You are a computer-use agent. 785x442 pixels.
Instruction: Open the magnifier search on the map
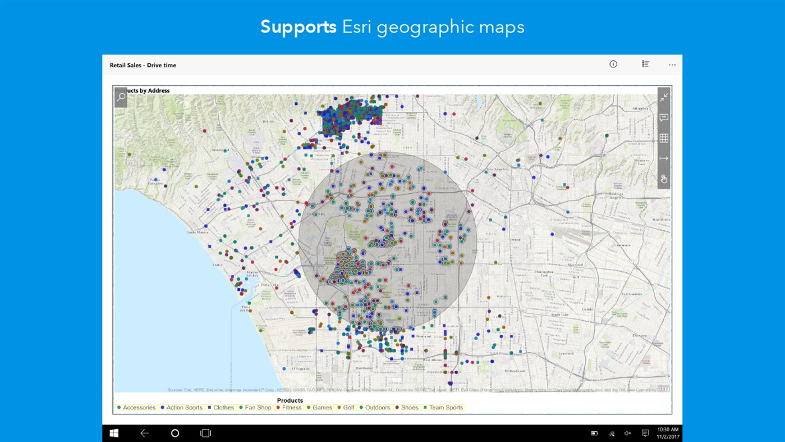pos(120,97)
